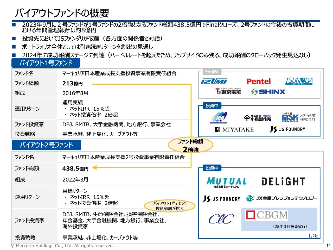Click the Exit済み tag
Screen dimensions: 333x250
coord(212,72)
